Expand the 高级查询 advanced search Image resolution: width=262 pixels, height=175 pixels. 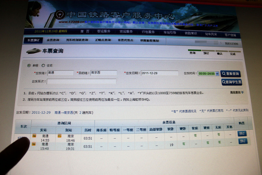coord(236,93)
